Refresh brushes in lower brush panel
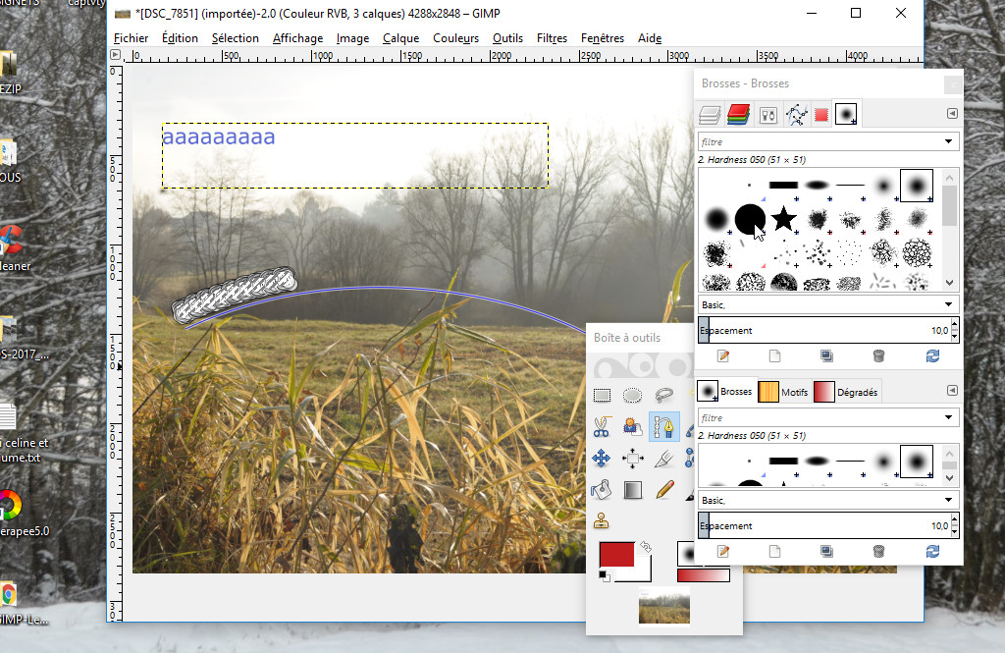 pos(932,551)
